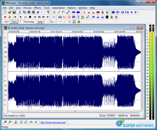Screen dimensions: 157x130
Task: Click the 16 bit status field
Action: coord(103,116)
